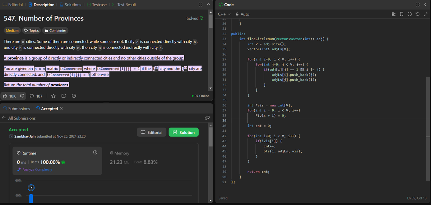Click the bfs(i, adjLs, vis) call
Image resolution: width=431 pixels, height=205 pixels.
283,151
